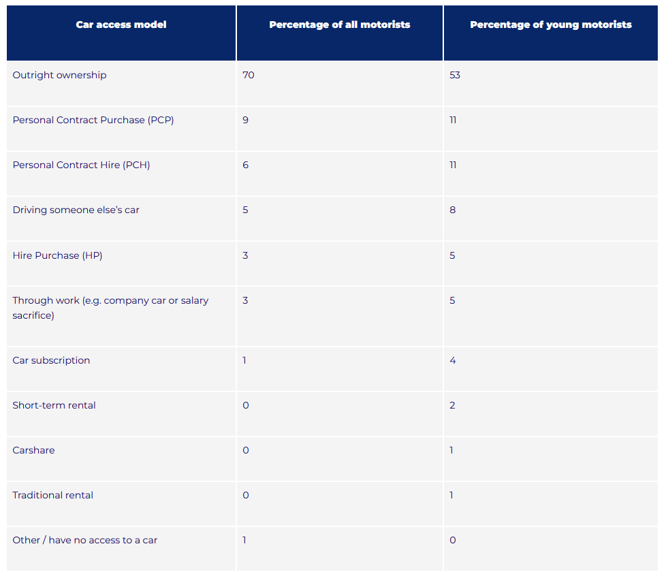Image resolution: width=668 pixels, height=574 pixels.
Task: Select 'Other / have no access to a car'
Action: coord(84,540)
